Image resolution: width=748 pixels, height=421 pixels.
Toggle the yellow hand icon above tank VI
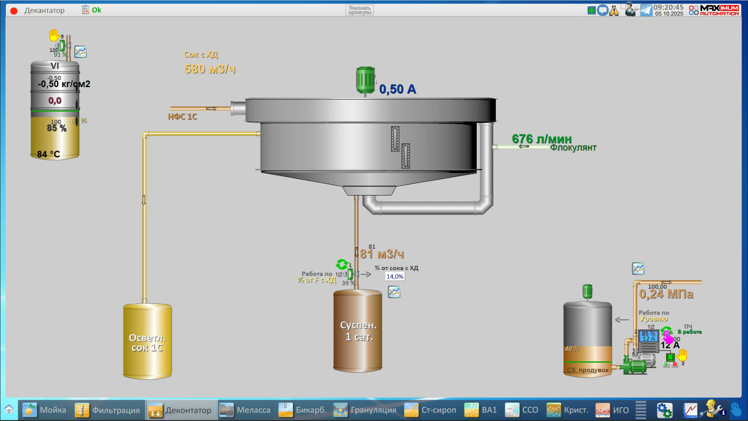pyautogui.click(x=54, y=35)
